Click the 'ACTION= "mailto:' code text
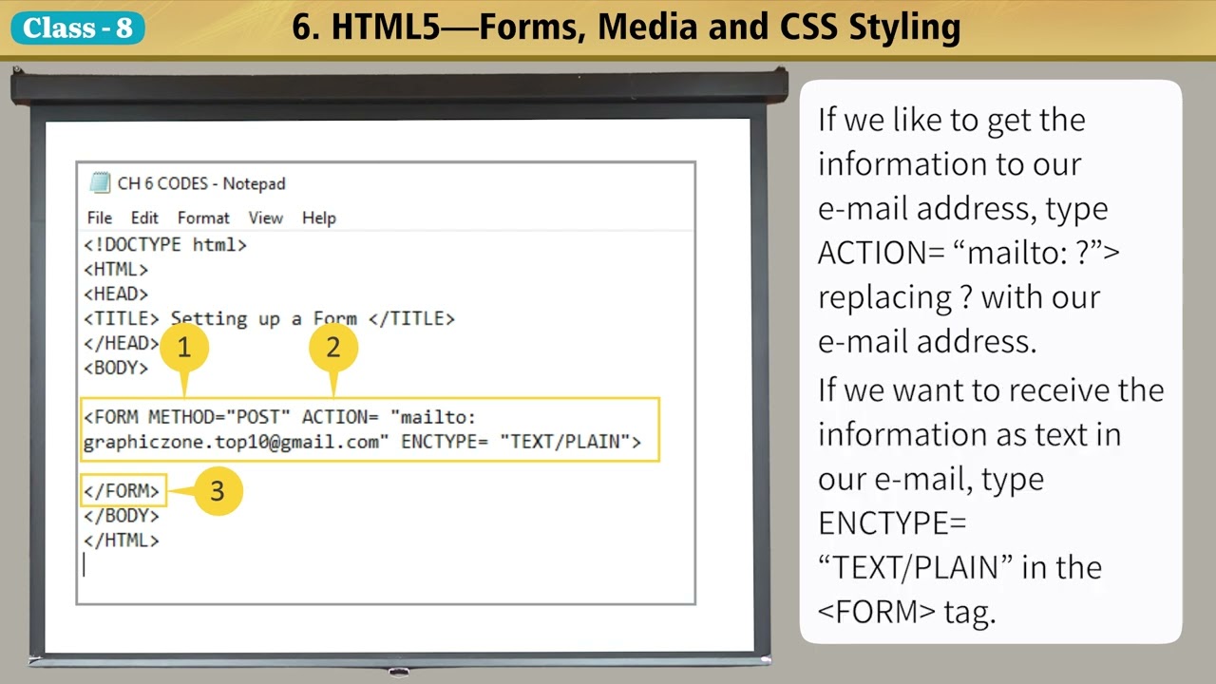 click(x=389, y=417)
